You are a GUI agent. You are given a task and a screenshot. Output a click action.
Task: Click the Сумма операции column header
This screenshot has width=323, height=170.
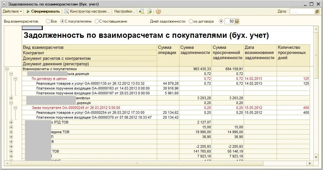[x=168, y=55]
